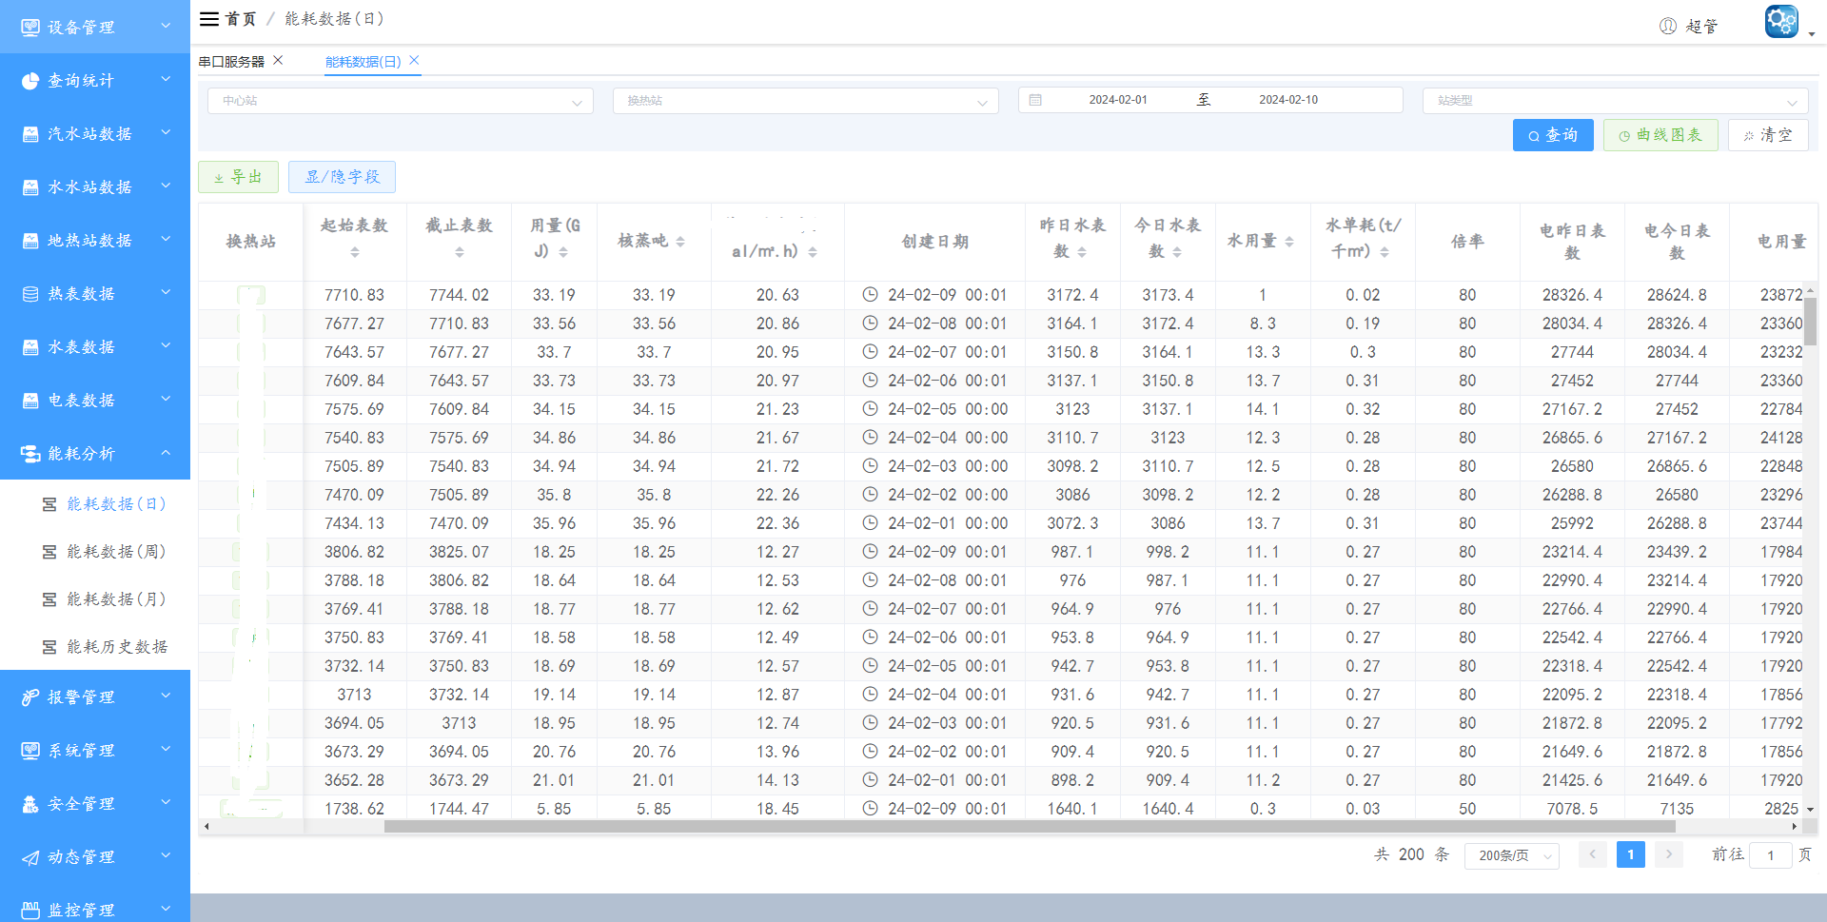
Task: Collapse the 能耗分析 chevron
Action: (166, 453)
